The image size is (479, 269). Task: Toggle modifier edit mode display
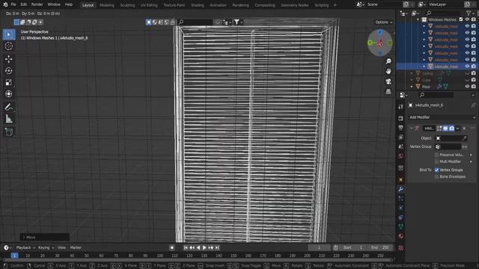(x=439, y=129)
